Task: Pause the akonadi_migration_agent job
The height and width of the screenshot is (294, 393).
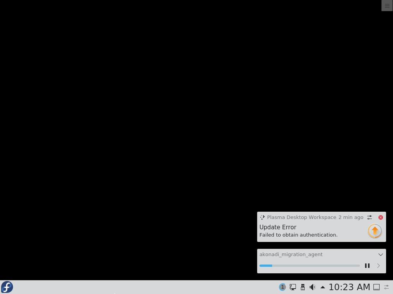Action: point(367,266)
